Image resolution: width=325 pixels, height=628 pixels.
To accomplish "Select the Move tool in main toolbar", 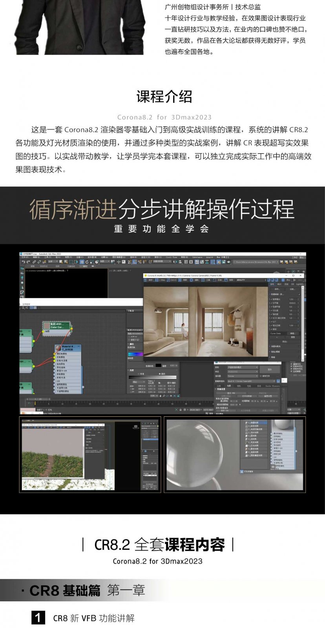I will tap(82, 262).
